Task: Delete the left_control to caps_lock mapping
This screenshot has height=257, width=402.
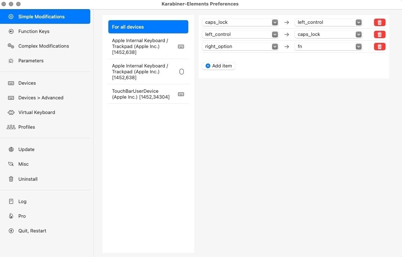Action: click(380, 34)
